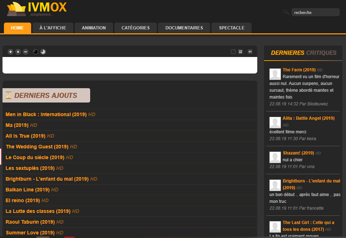Focus the recherche search field

pos(315,13)
